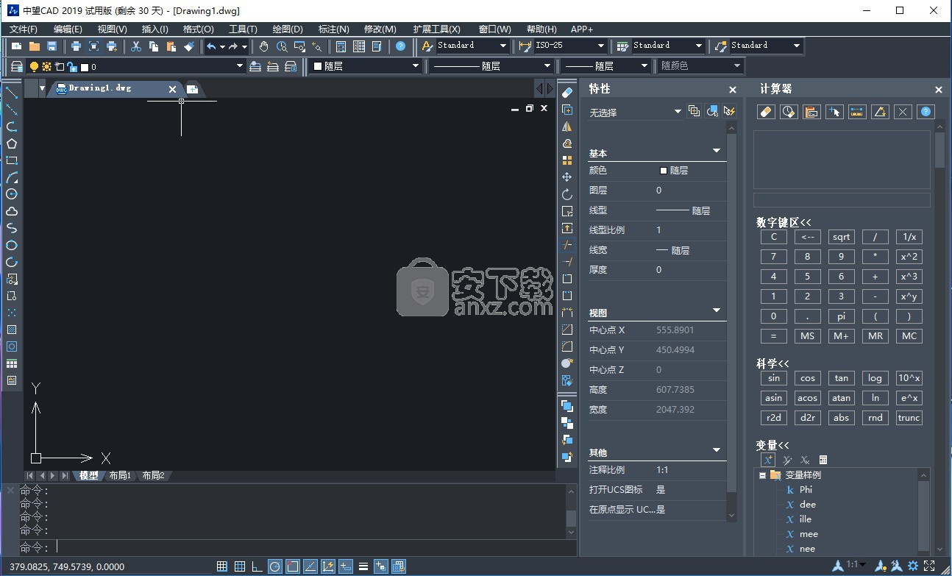Open the Help question mark in main toolbar
Screen dimensions: 952x576
(x=400, y=46)
